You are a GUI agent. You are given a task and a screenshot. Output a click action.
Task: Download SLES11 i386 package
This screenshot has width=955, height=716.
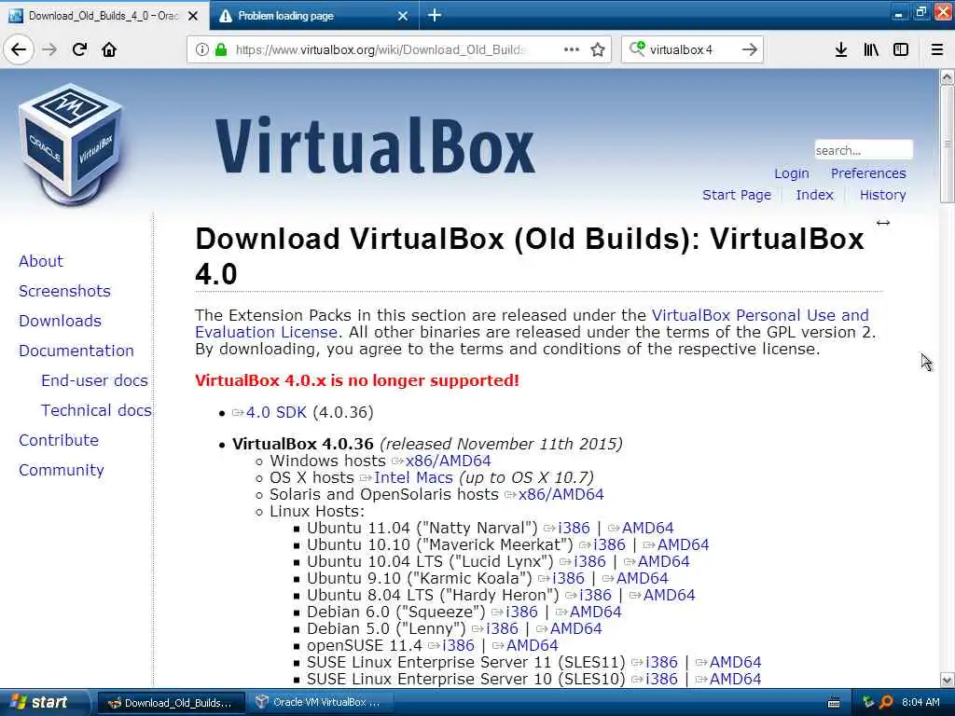[x=661, y=662]
